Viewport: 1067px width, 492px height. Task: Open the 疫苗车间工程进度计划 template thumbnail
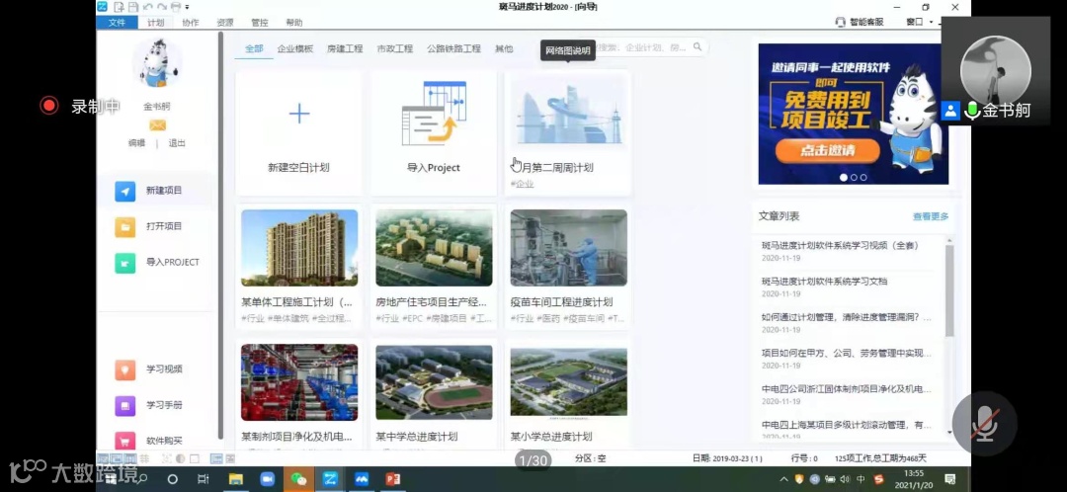coord(569,248)
